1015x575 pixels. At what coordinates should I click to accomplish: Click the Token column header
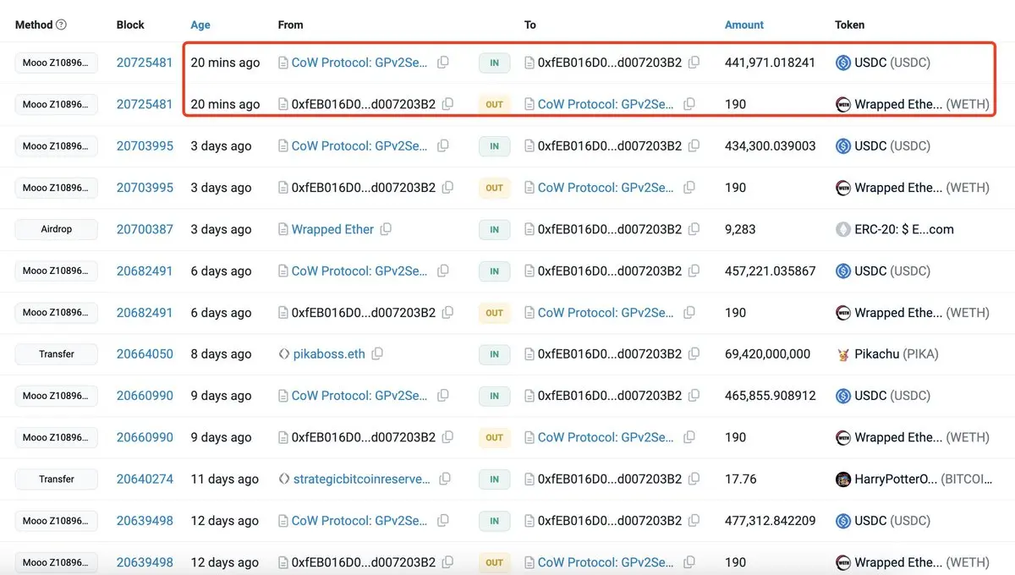[850, 25]
